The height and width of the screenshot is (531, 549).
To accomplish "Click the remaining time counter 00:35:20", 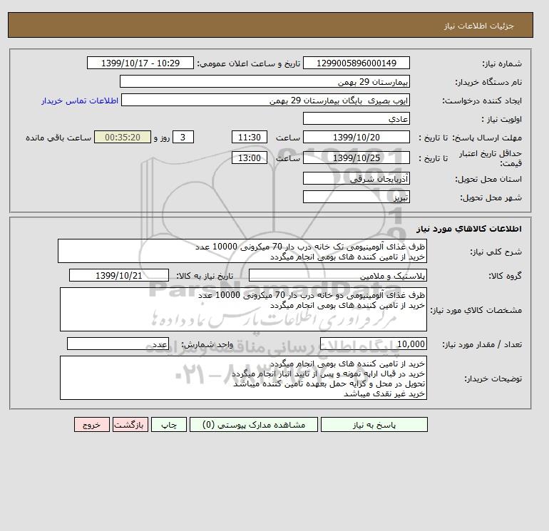I will [x=123, y=138].
